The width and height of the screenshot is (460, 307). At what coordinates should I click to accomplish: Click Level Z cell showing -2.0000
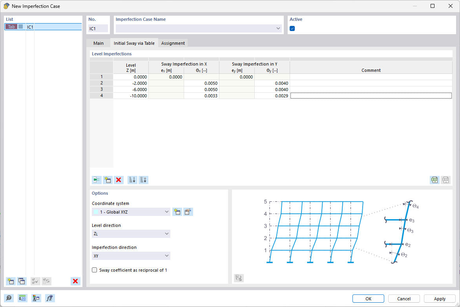[131, 83]
